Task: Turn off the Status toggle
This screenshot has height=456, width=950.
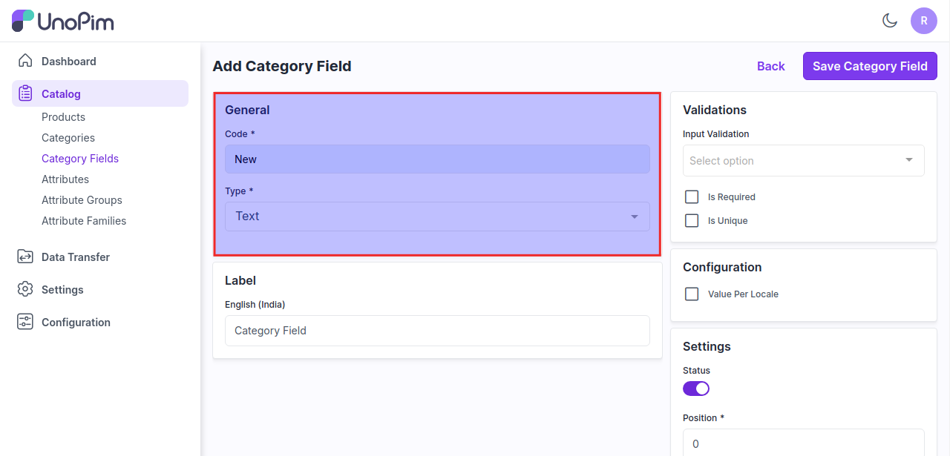Action: click(x=696, y=389)
